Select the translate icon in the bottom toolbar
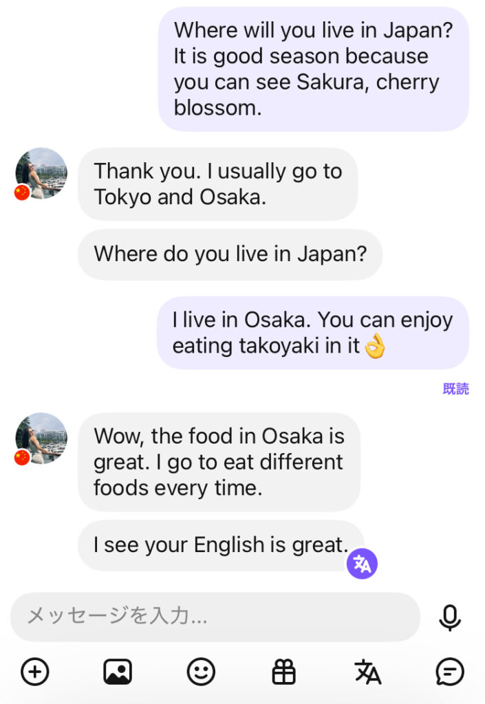This screenshot has width=485, height=704. coord(367,672)
